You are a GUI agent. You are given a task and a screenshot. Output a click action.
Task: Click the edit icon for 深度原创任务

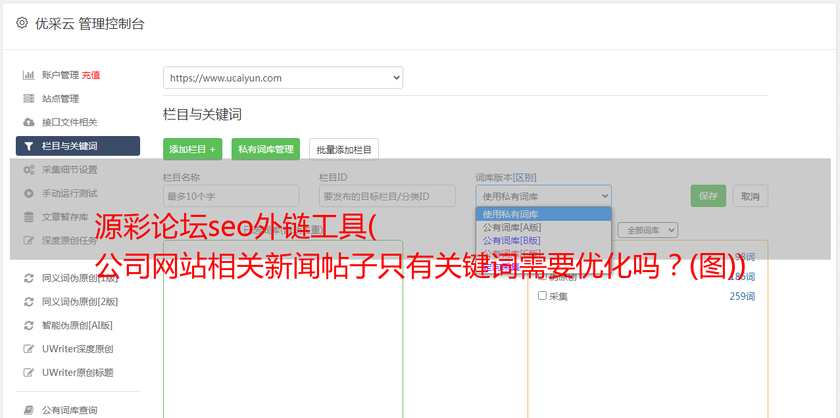click(28, 241)
